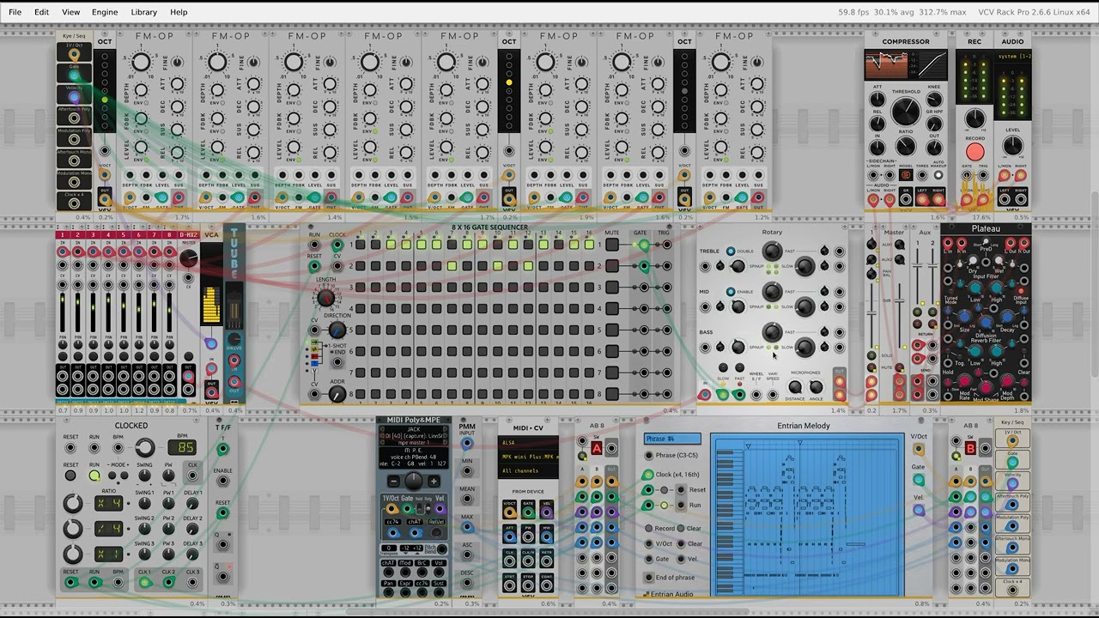Image resolution: width=1099 pixels, height=618 pixels.
Task: Mute row 5 of the gate sequencer
Action: point(611,330)
